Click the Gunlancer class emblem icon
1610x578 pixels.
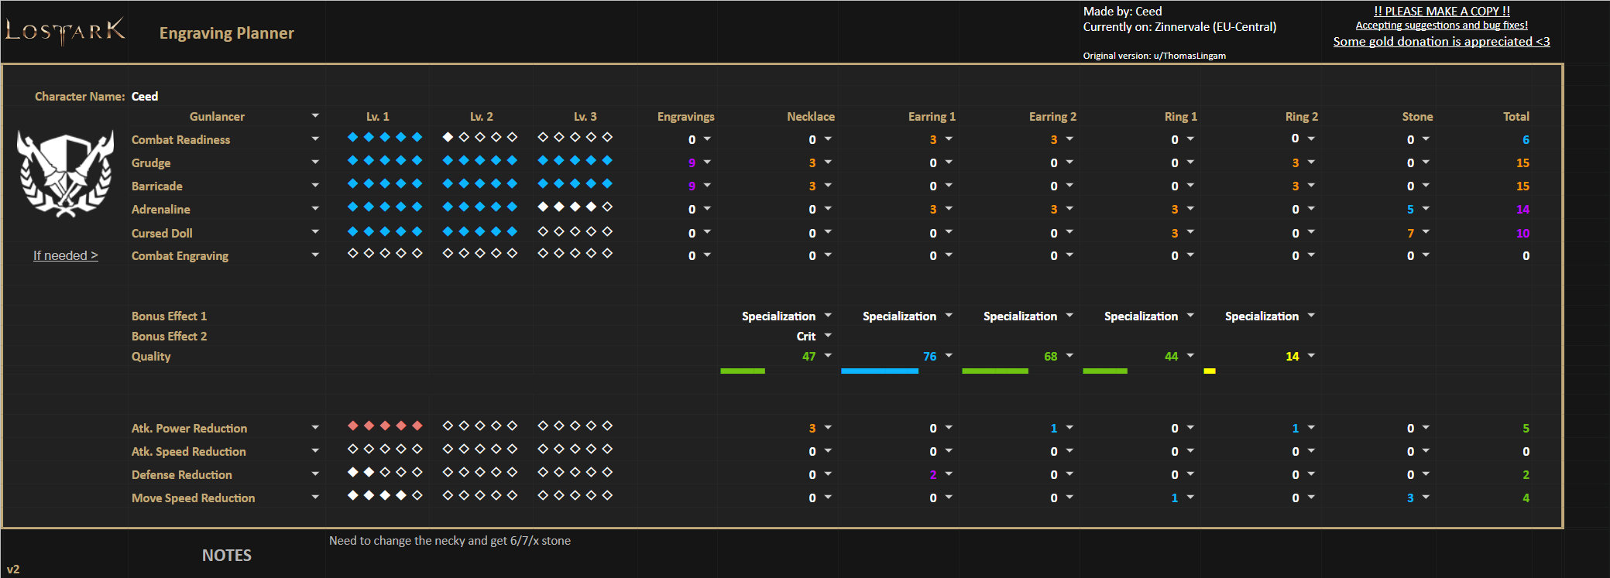coord(65,174)
